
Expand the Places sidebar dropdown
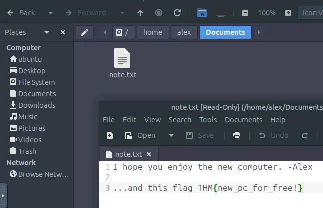(x=47, y=32)
